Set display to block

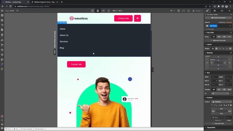(x=213, y=48)
